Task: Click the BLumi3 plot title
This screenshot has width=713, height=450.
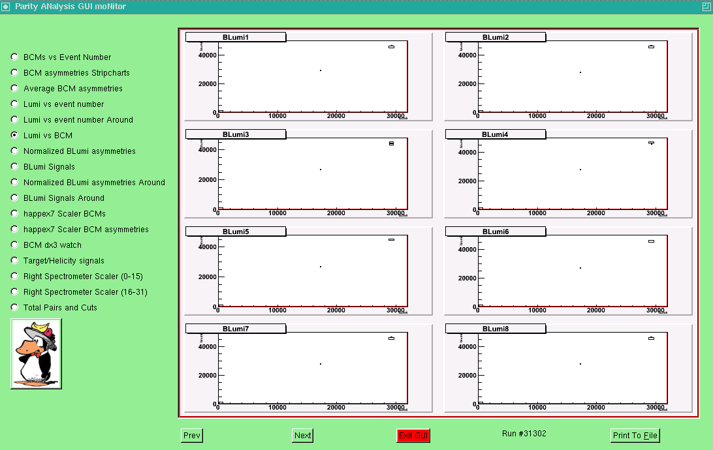Action: [x=236, y=134]
